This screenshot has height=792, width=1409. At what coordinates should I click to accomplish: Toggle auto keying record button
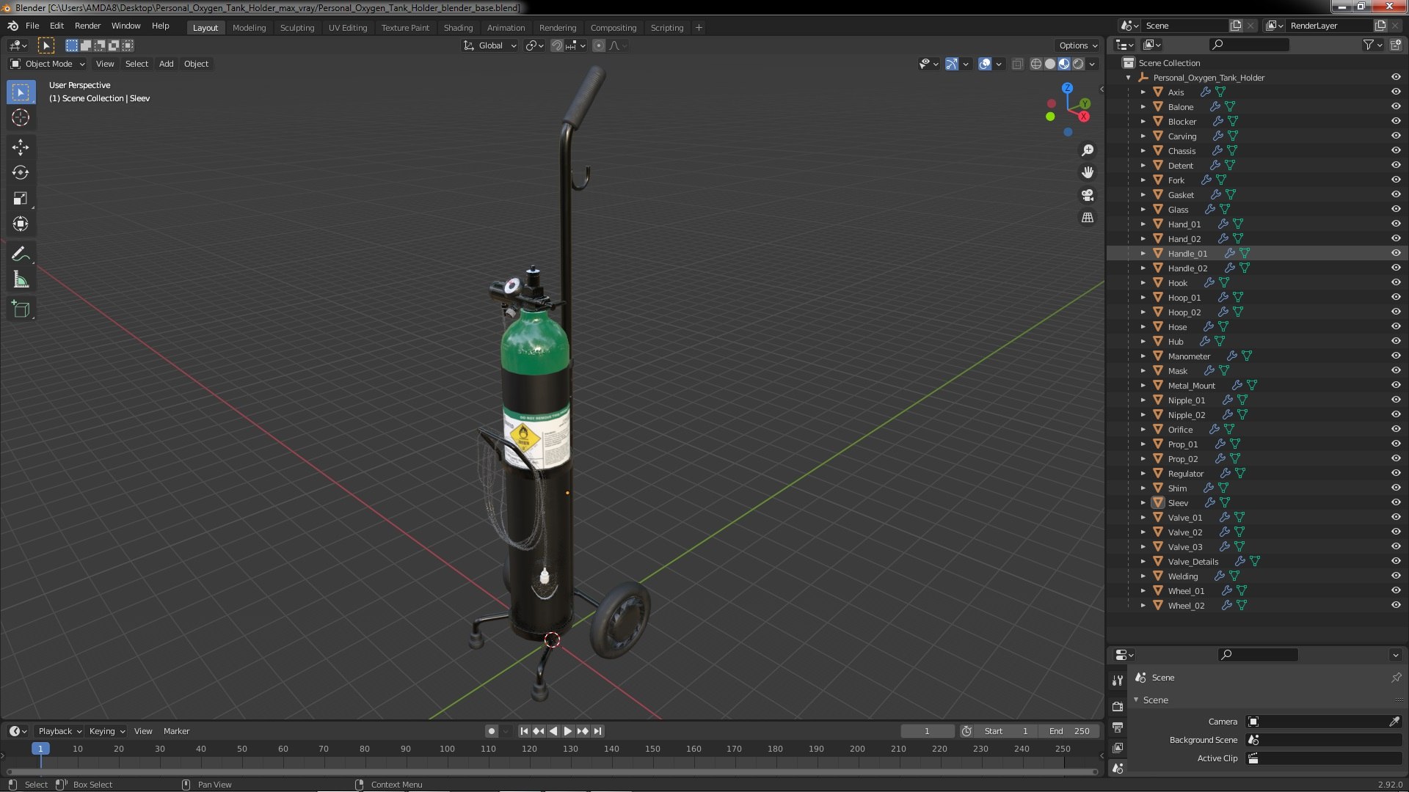pos(492,731)
